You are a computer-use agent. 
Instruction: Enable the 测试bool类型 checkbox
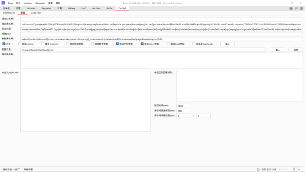(168, 44)
